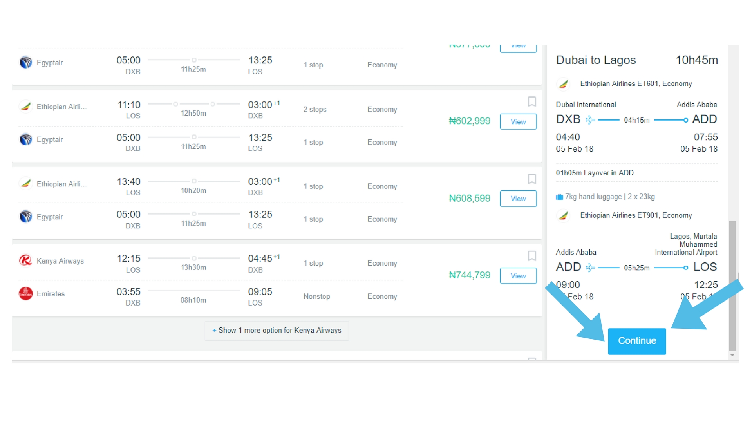Save the Kenya Airways ₦744,799 flight

click(x=531, y=256)
